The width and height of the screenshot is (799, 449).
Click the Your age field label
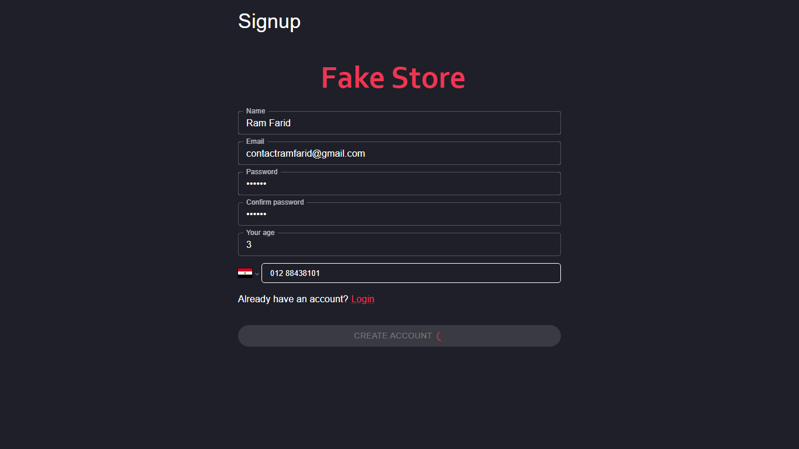(x=260, y=233)
